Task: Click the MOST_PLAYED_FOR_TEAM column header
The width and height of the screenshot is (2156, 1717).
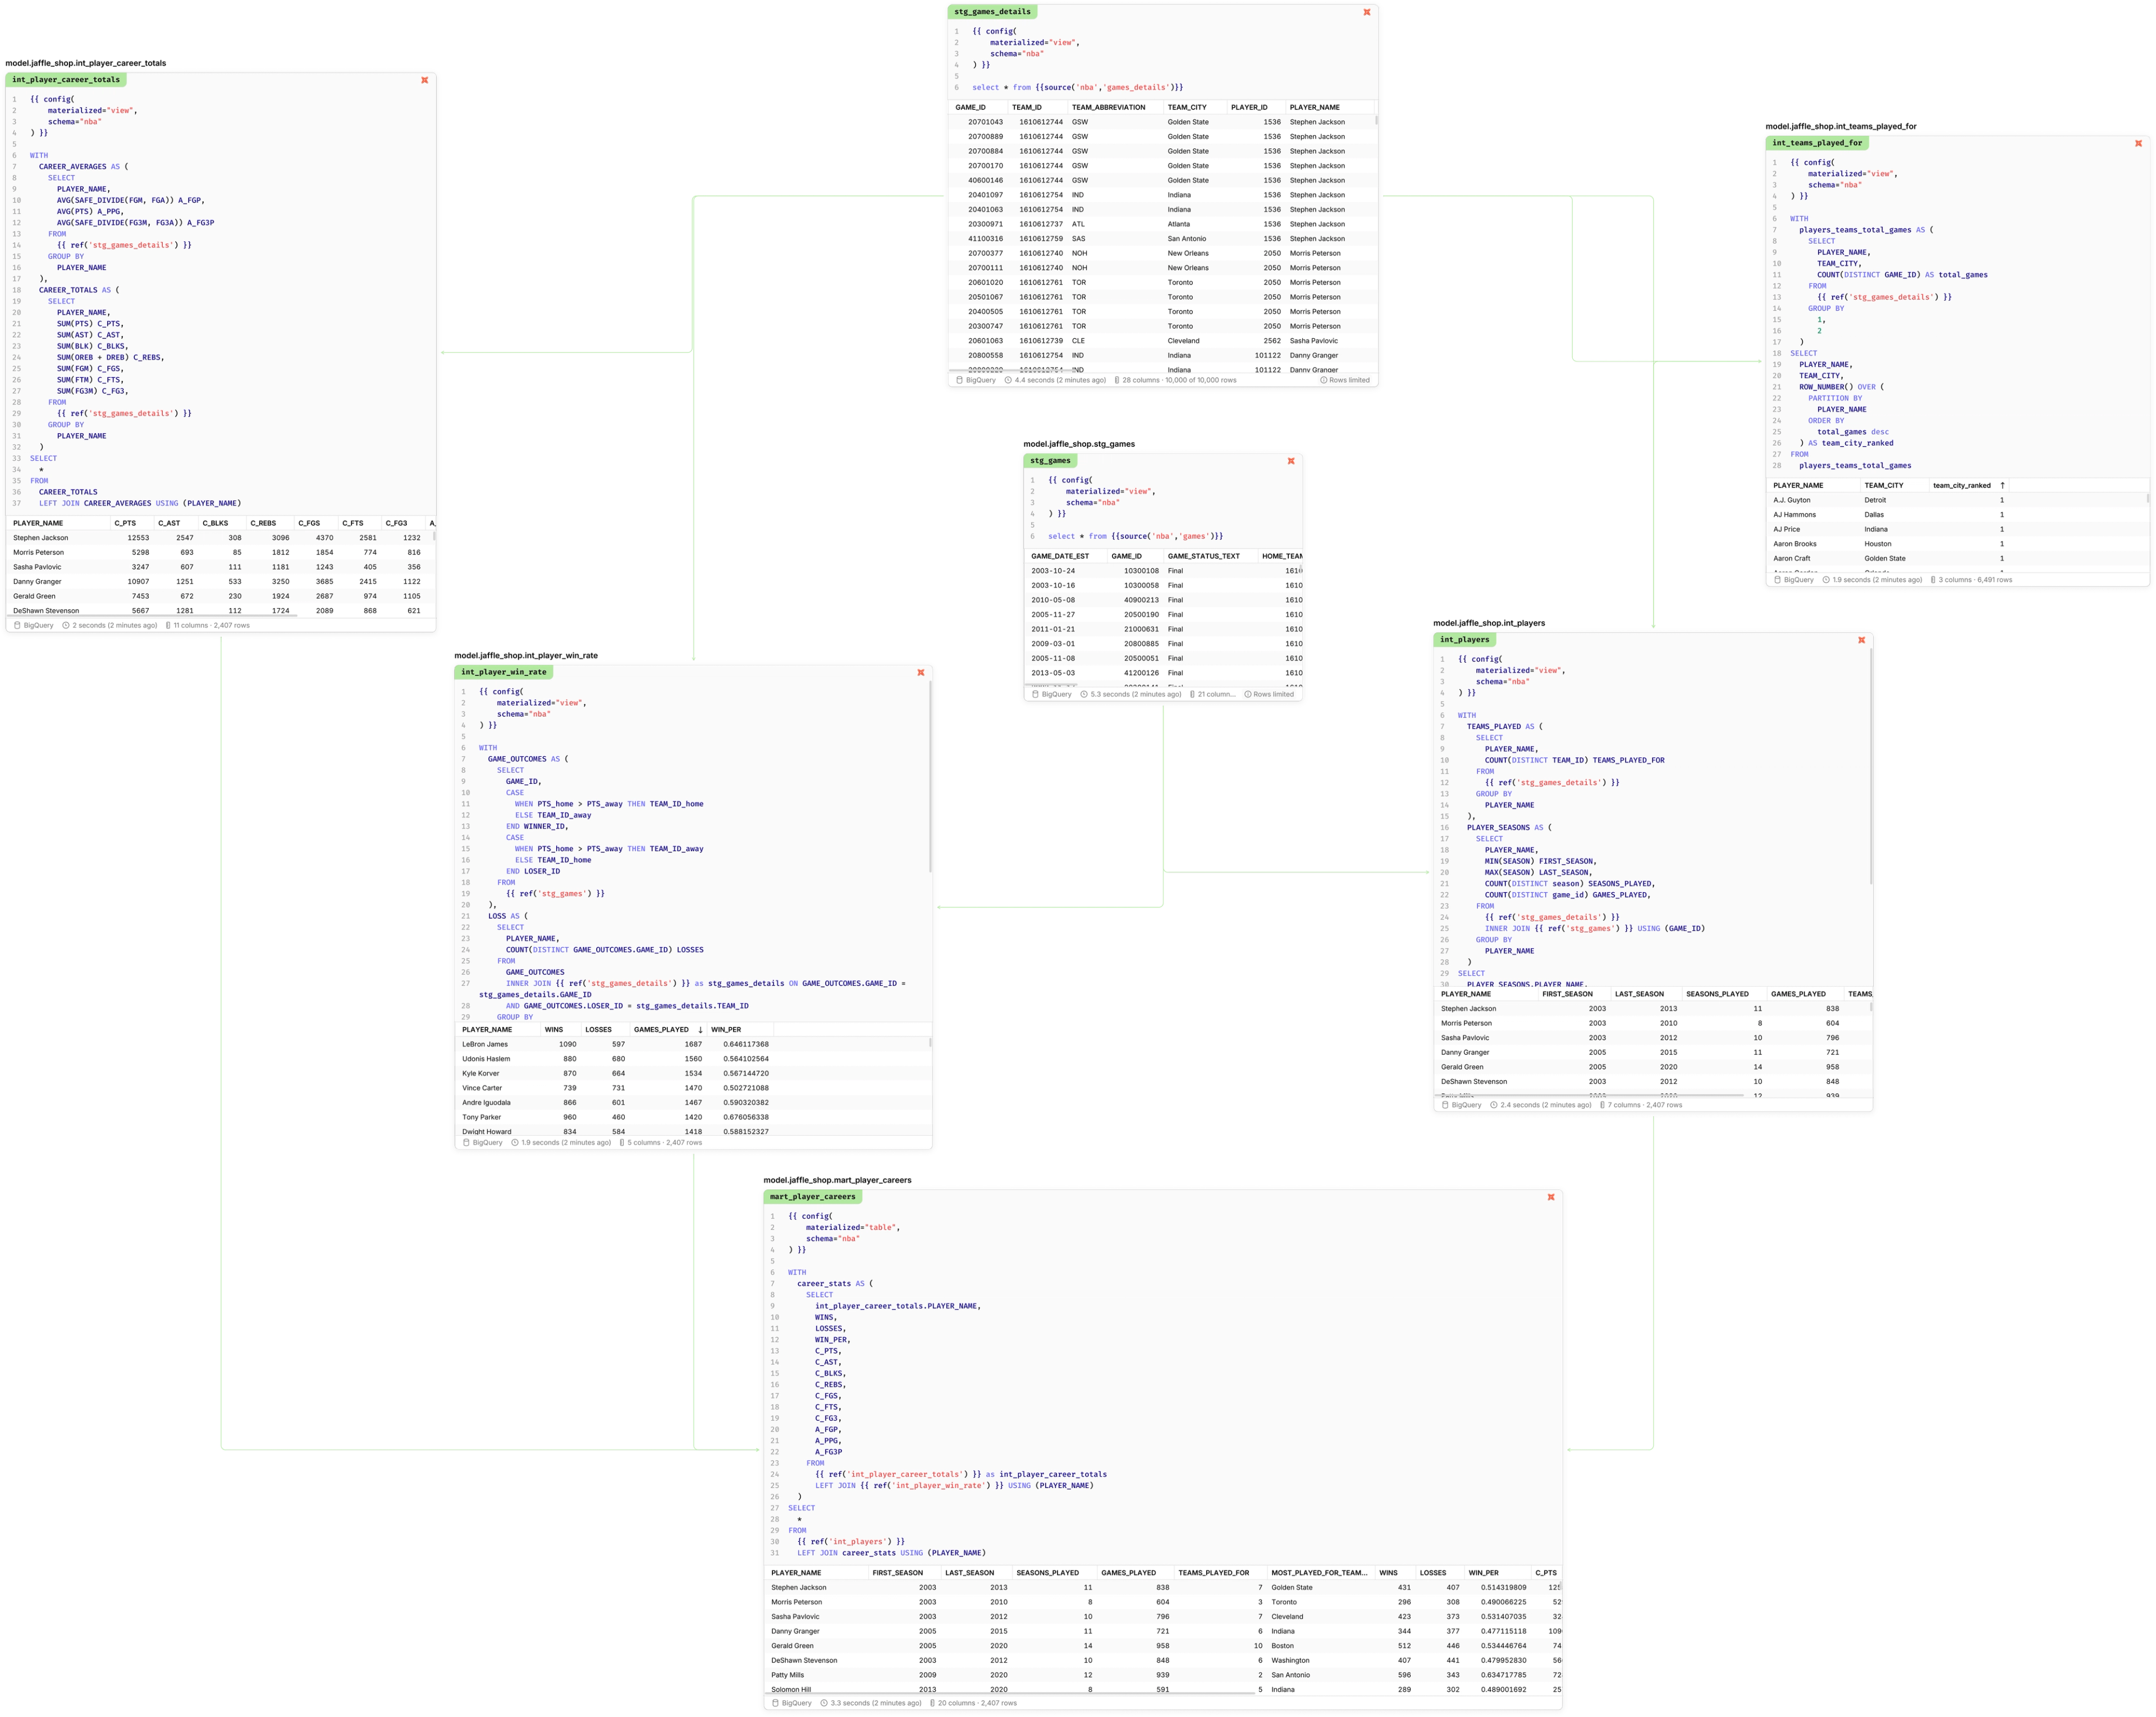Action: [1318, 1573]
